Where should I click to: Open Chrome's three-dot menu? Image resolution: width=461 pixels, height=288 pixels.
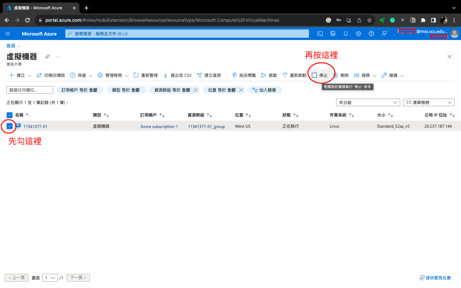click(x=454, y=20)
